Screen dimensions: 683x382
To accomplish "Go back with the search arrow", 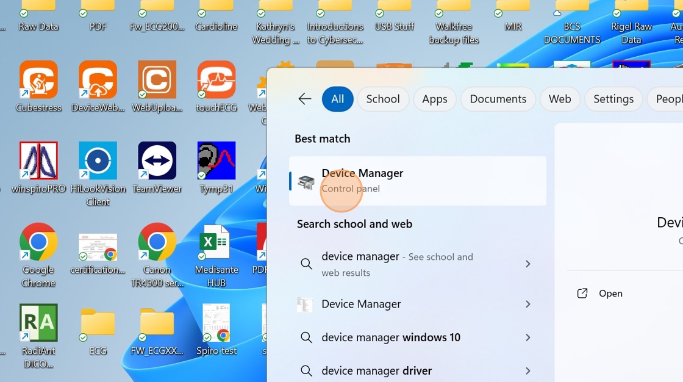I will [x=304, y=99].
